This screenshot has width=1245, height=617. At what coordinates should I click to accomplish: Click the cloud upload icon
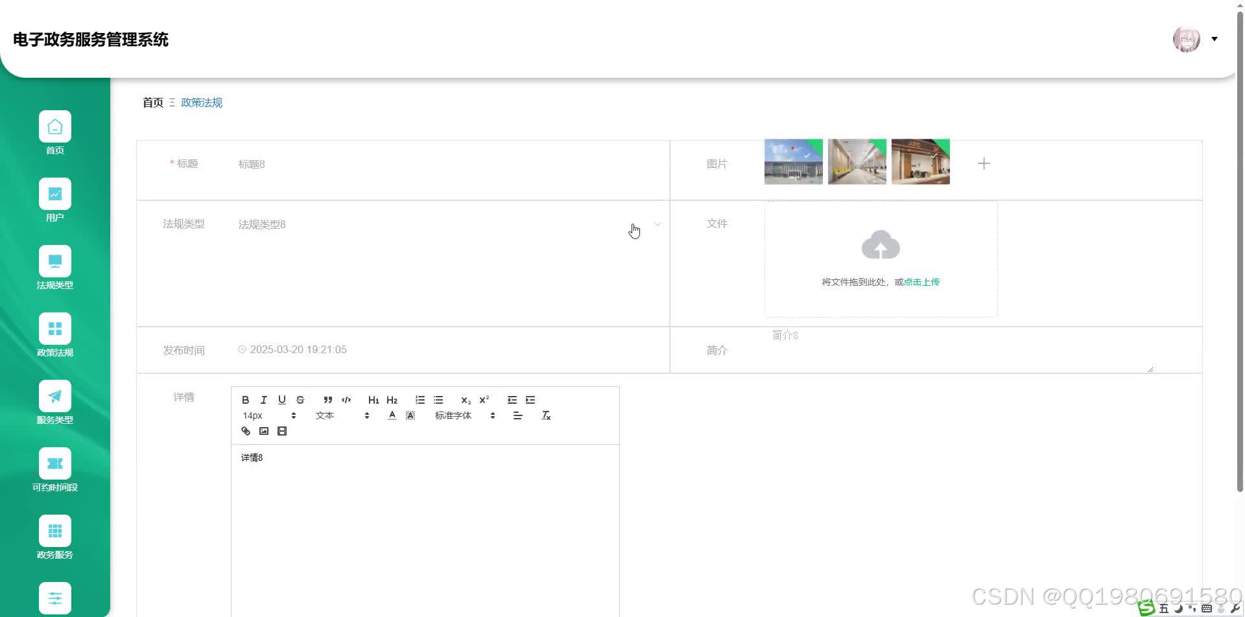(881, 245)
